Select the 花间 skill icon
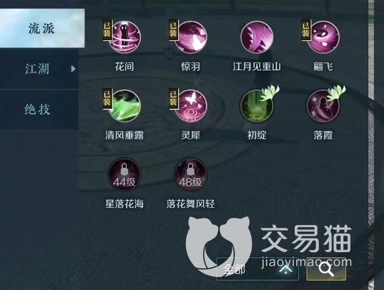The width and height of the screenshot is (384, 290). (125, 37)
